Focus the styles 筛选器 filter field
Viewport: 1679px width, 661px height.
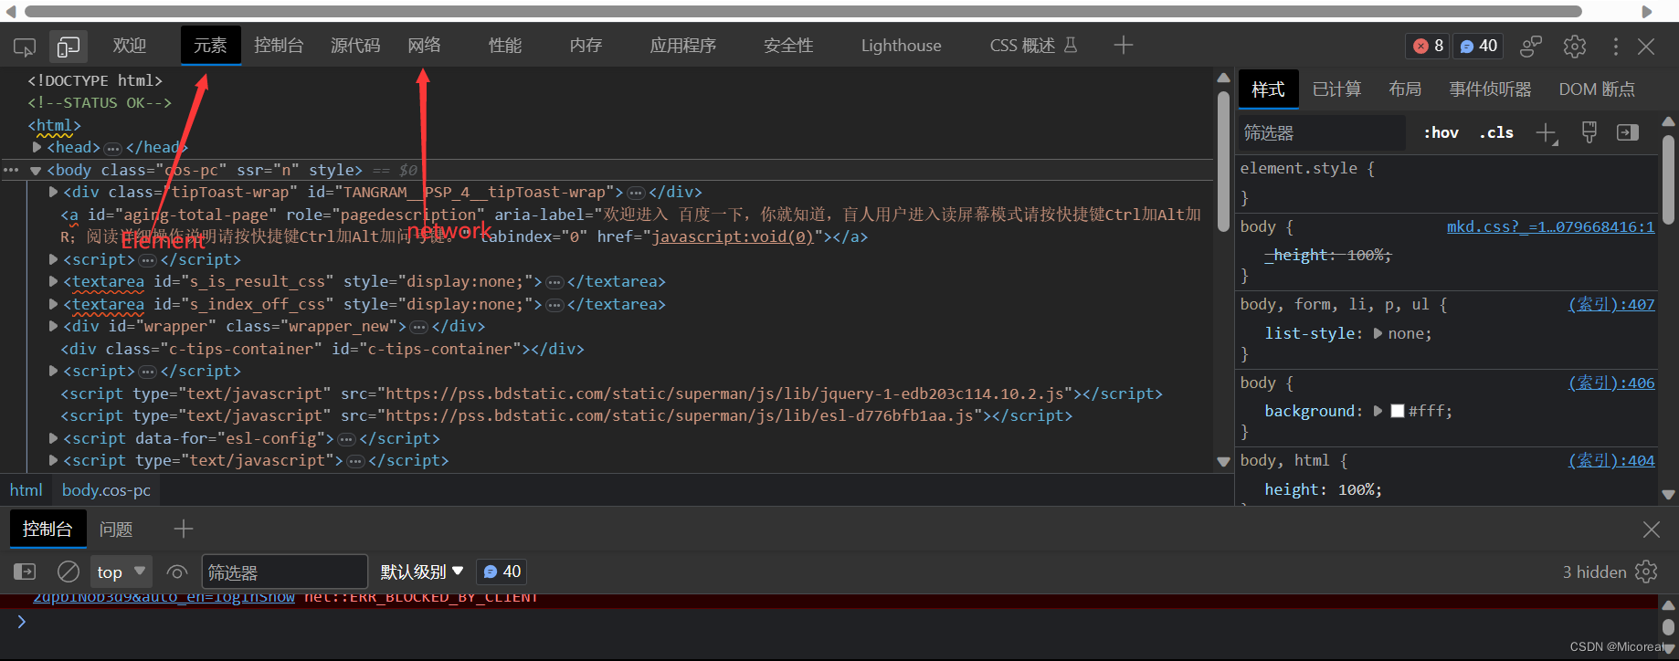click(x=1322, y=133)
